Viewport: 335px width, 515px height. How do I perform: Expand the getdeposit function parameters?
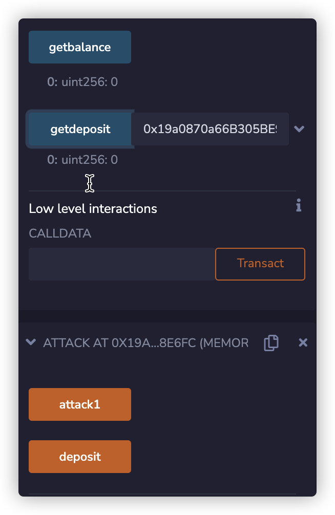(299, 129)
